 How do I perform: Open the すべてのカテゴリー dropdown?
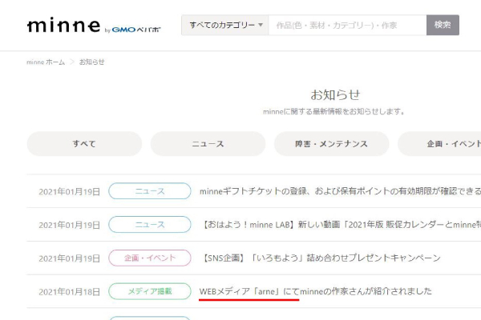pos(225,25)
